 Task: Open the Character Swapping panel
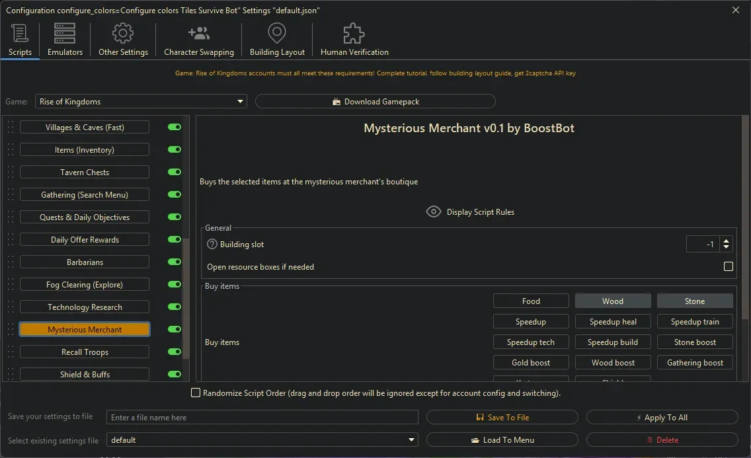coord(198,34)
